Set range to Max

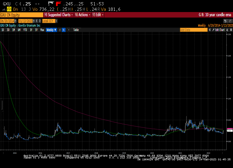42,30
